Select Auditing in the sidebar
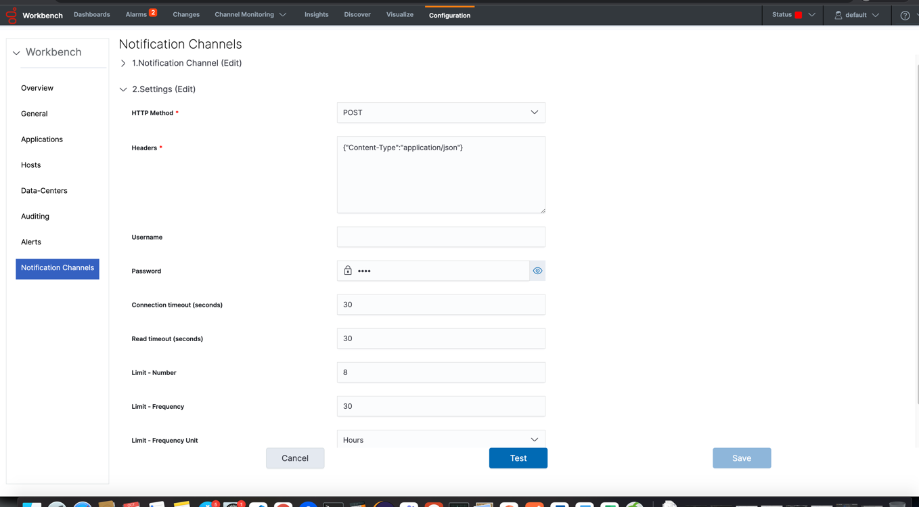Viewport: 919px width, 507px height. [35, 217]
